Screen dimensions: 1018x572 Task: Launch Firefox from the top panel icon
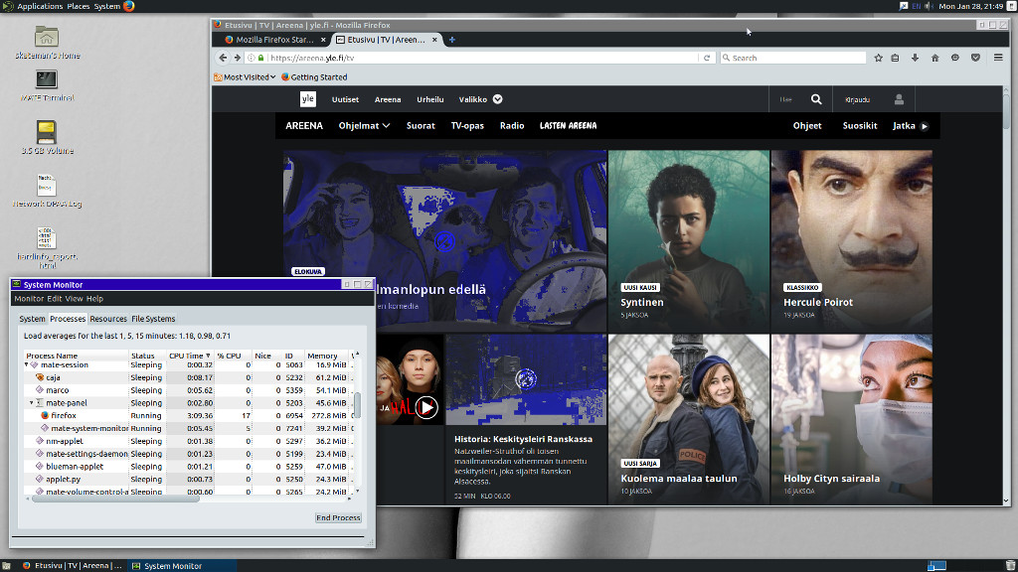tap(128, 6)
